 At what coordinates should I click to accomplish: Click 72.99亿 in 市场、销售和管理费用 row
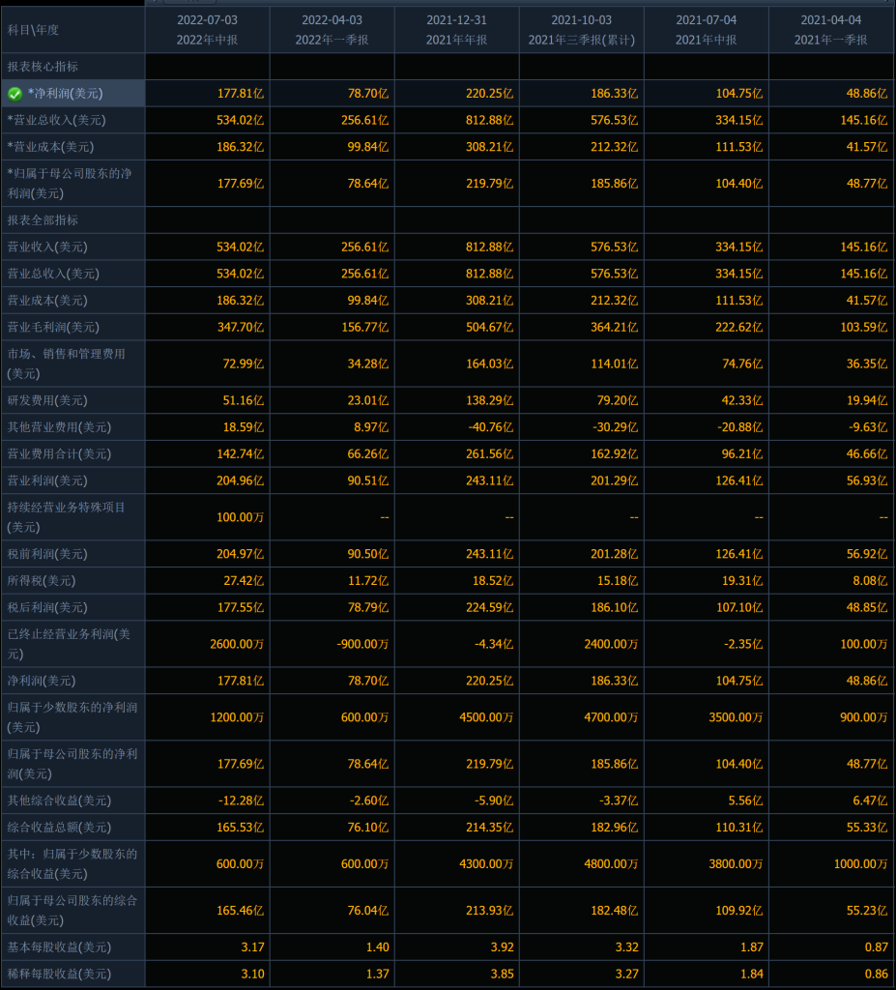[x=244, y=364]
